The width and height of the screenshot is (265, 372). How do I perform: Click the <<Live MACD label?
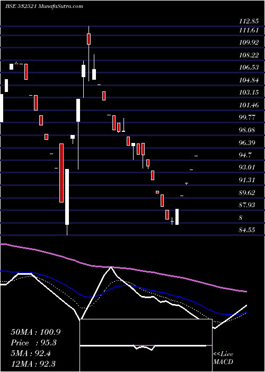pyautogui.click(x=223, y=358)
